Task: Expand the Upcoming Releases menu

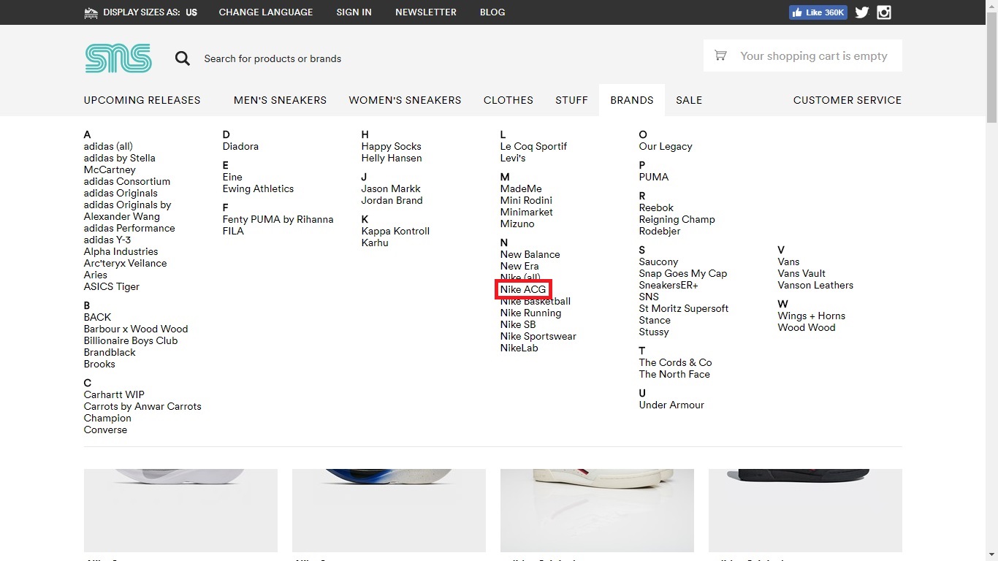Action: pos(142,100)
